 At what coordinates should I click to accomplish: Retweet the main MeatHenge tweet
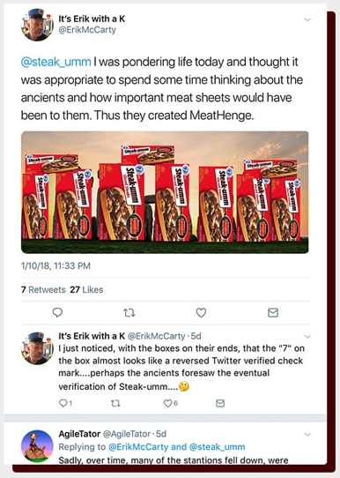(129, 312)
